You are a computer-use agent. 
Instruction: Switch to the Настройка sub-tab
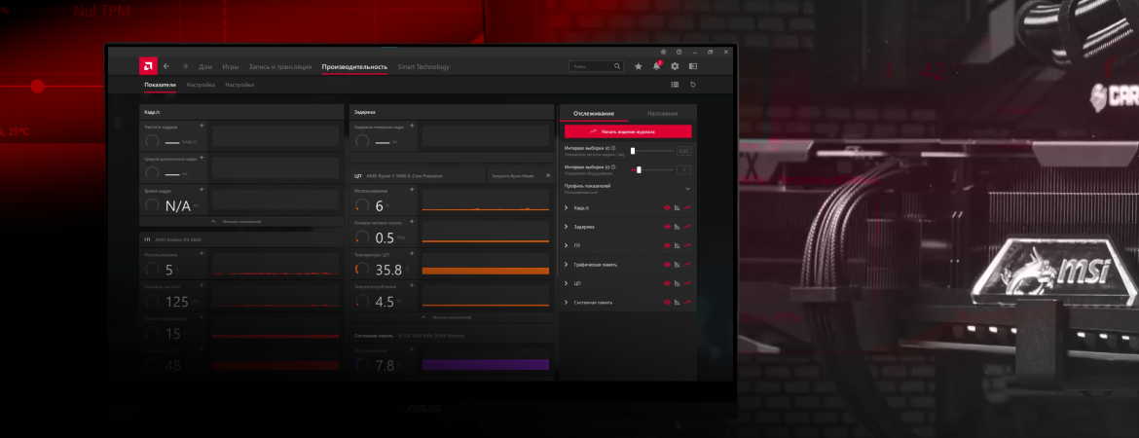tap(201, 85)
